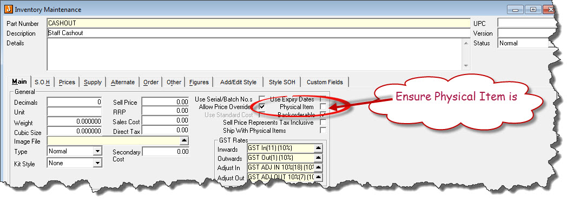The height and width of the screenshot is (203, 573).
Task: Open the Alternate tab
Action: 123,82
